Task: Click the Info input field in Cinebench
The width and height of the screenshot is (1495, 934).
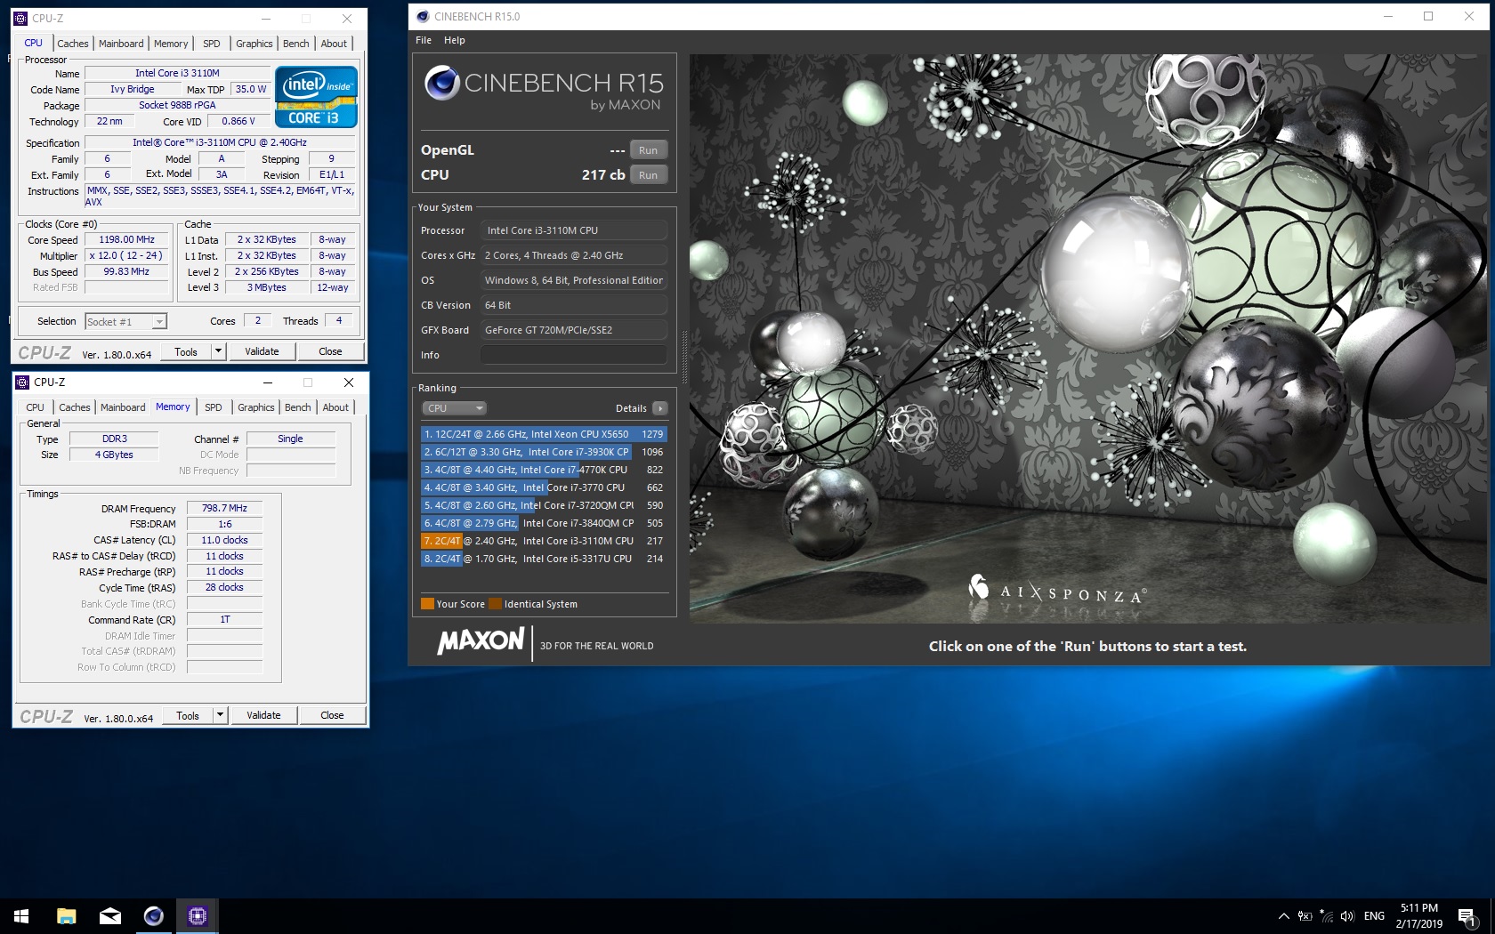Action: pyautogui.click(x=574, y=355)
